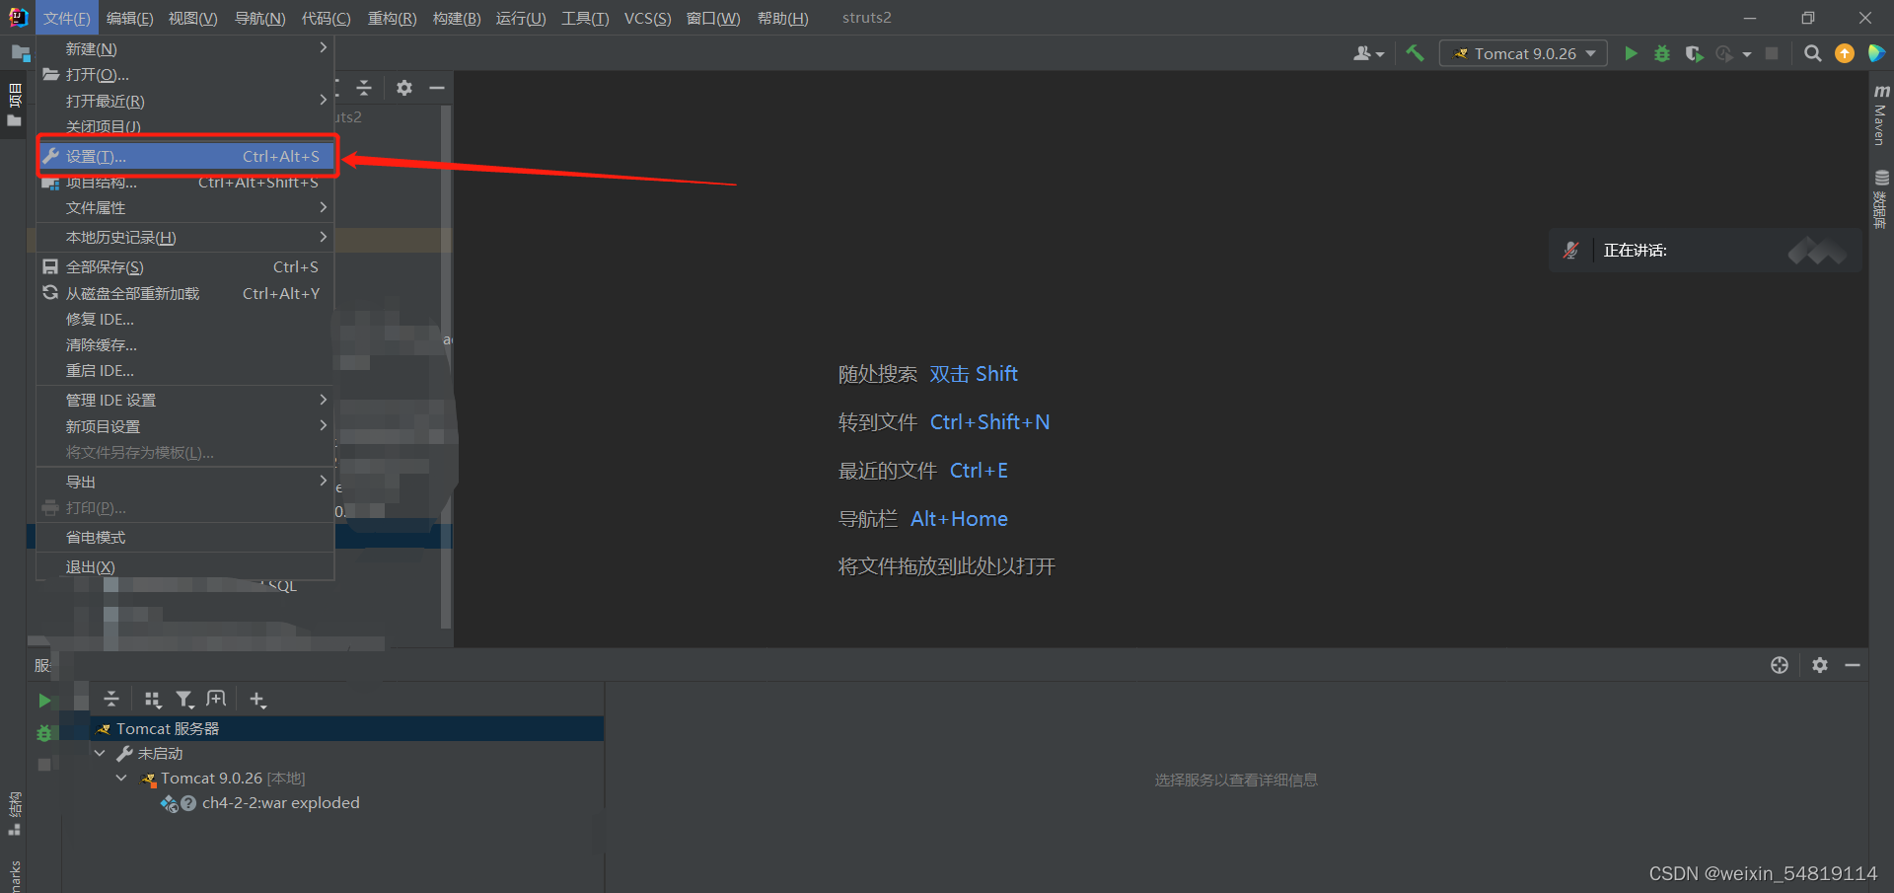Click the crosshair icon in the Services panel header
The image size is (1894, 893).
[1780, 665]
